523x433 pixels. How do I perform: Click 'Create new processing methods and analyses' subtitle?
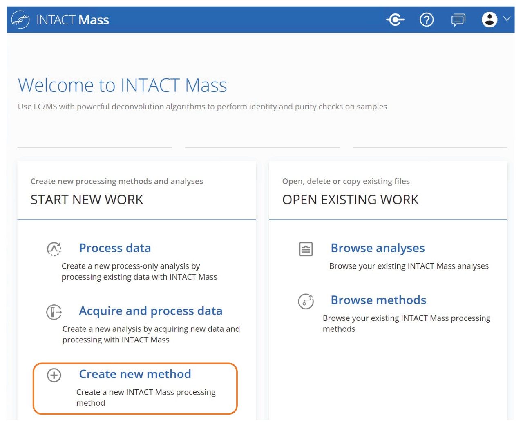117,181
